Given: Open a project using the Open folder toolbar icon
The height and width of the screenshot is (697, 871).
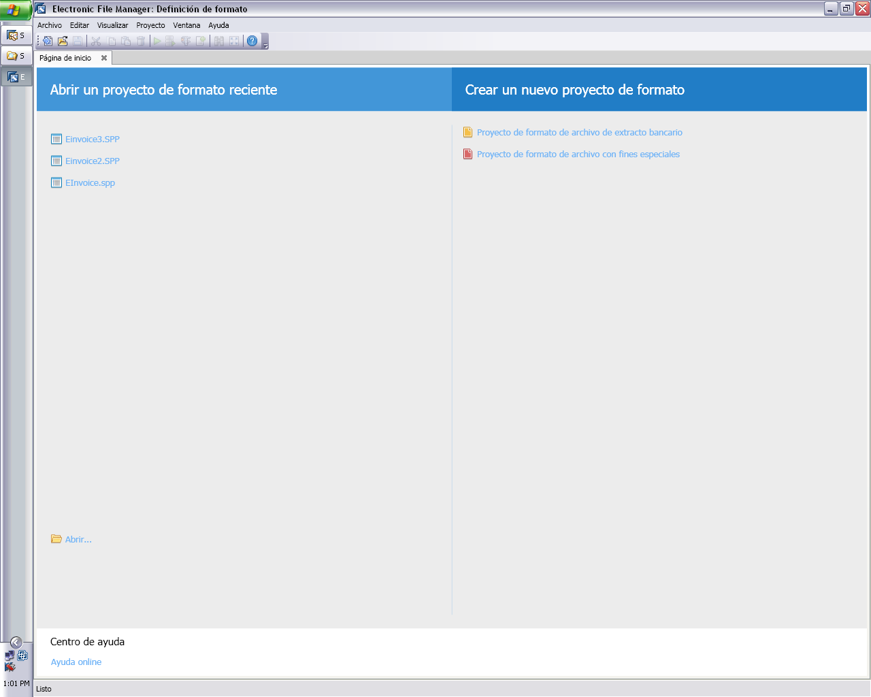Looking at the screenshot, I should (x=64, y=40).
